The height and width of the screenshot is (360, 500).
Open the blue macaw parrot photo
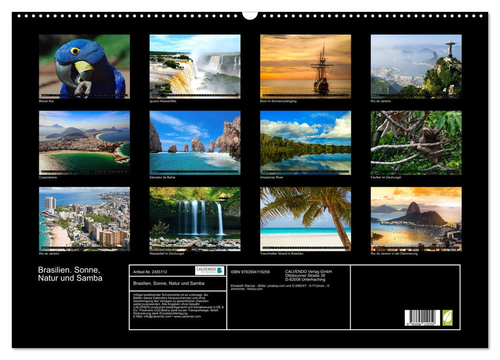coord(84,66)
